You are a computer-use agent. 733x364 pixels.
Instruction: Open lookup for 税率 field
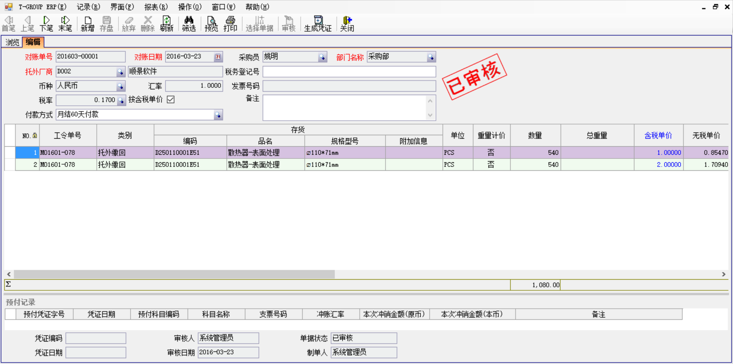121,100
